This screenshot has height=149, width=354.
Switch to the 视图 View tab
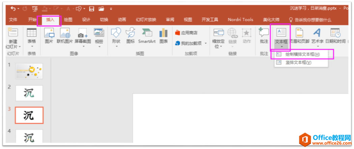tap(188, 20)
